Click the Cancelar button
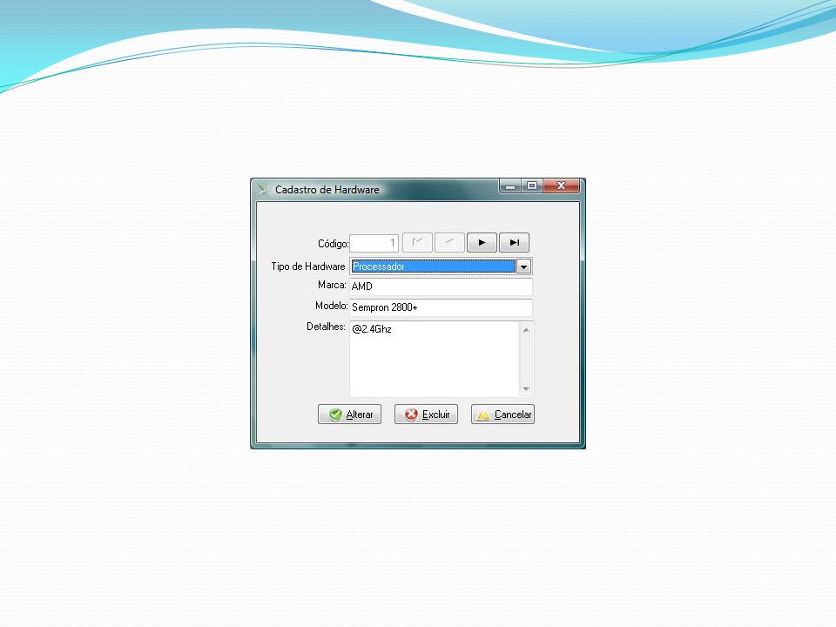Viewport: 836px width, 627px height. 502,415
